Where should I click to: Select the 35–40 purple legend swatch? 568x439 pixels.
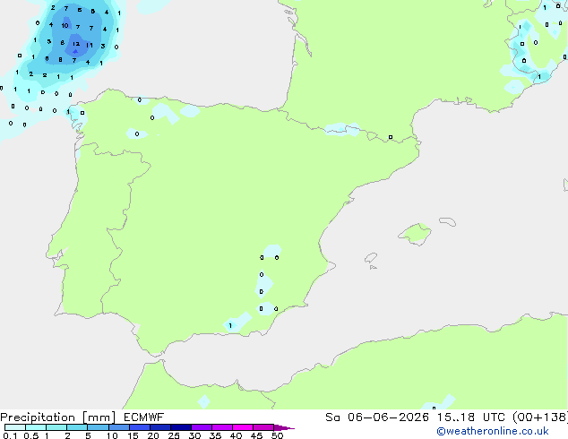(222, 427)
